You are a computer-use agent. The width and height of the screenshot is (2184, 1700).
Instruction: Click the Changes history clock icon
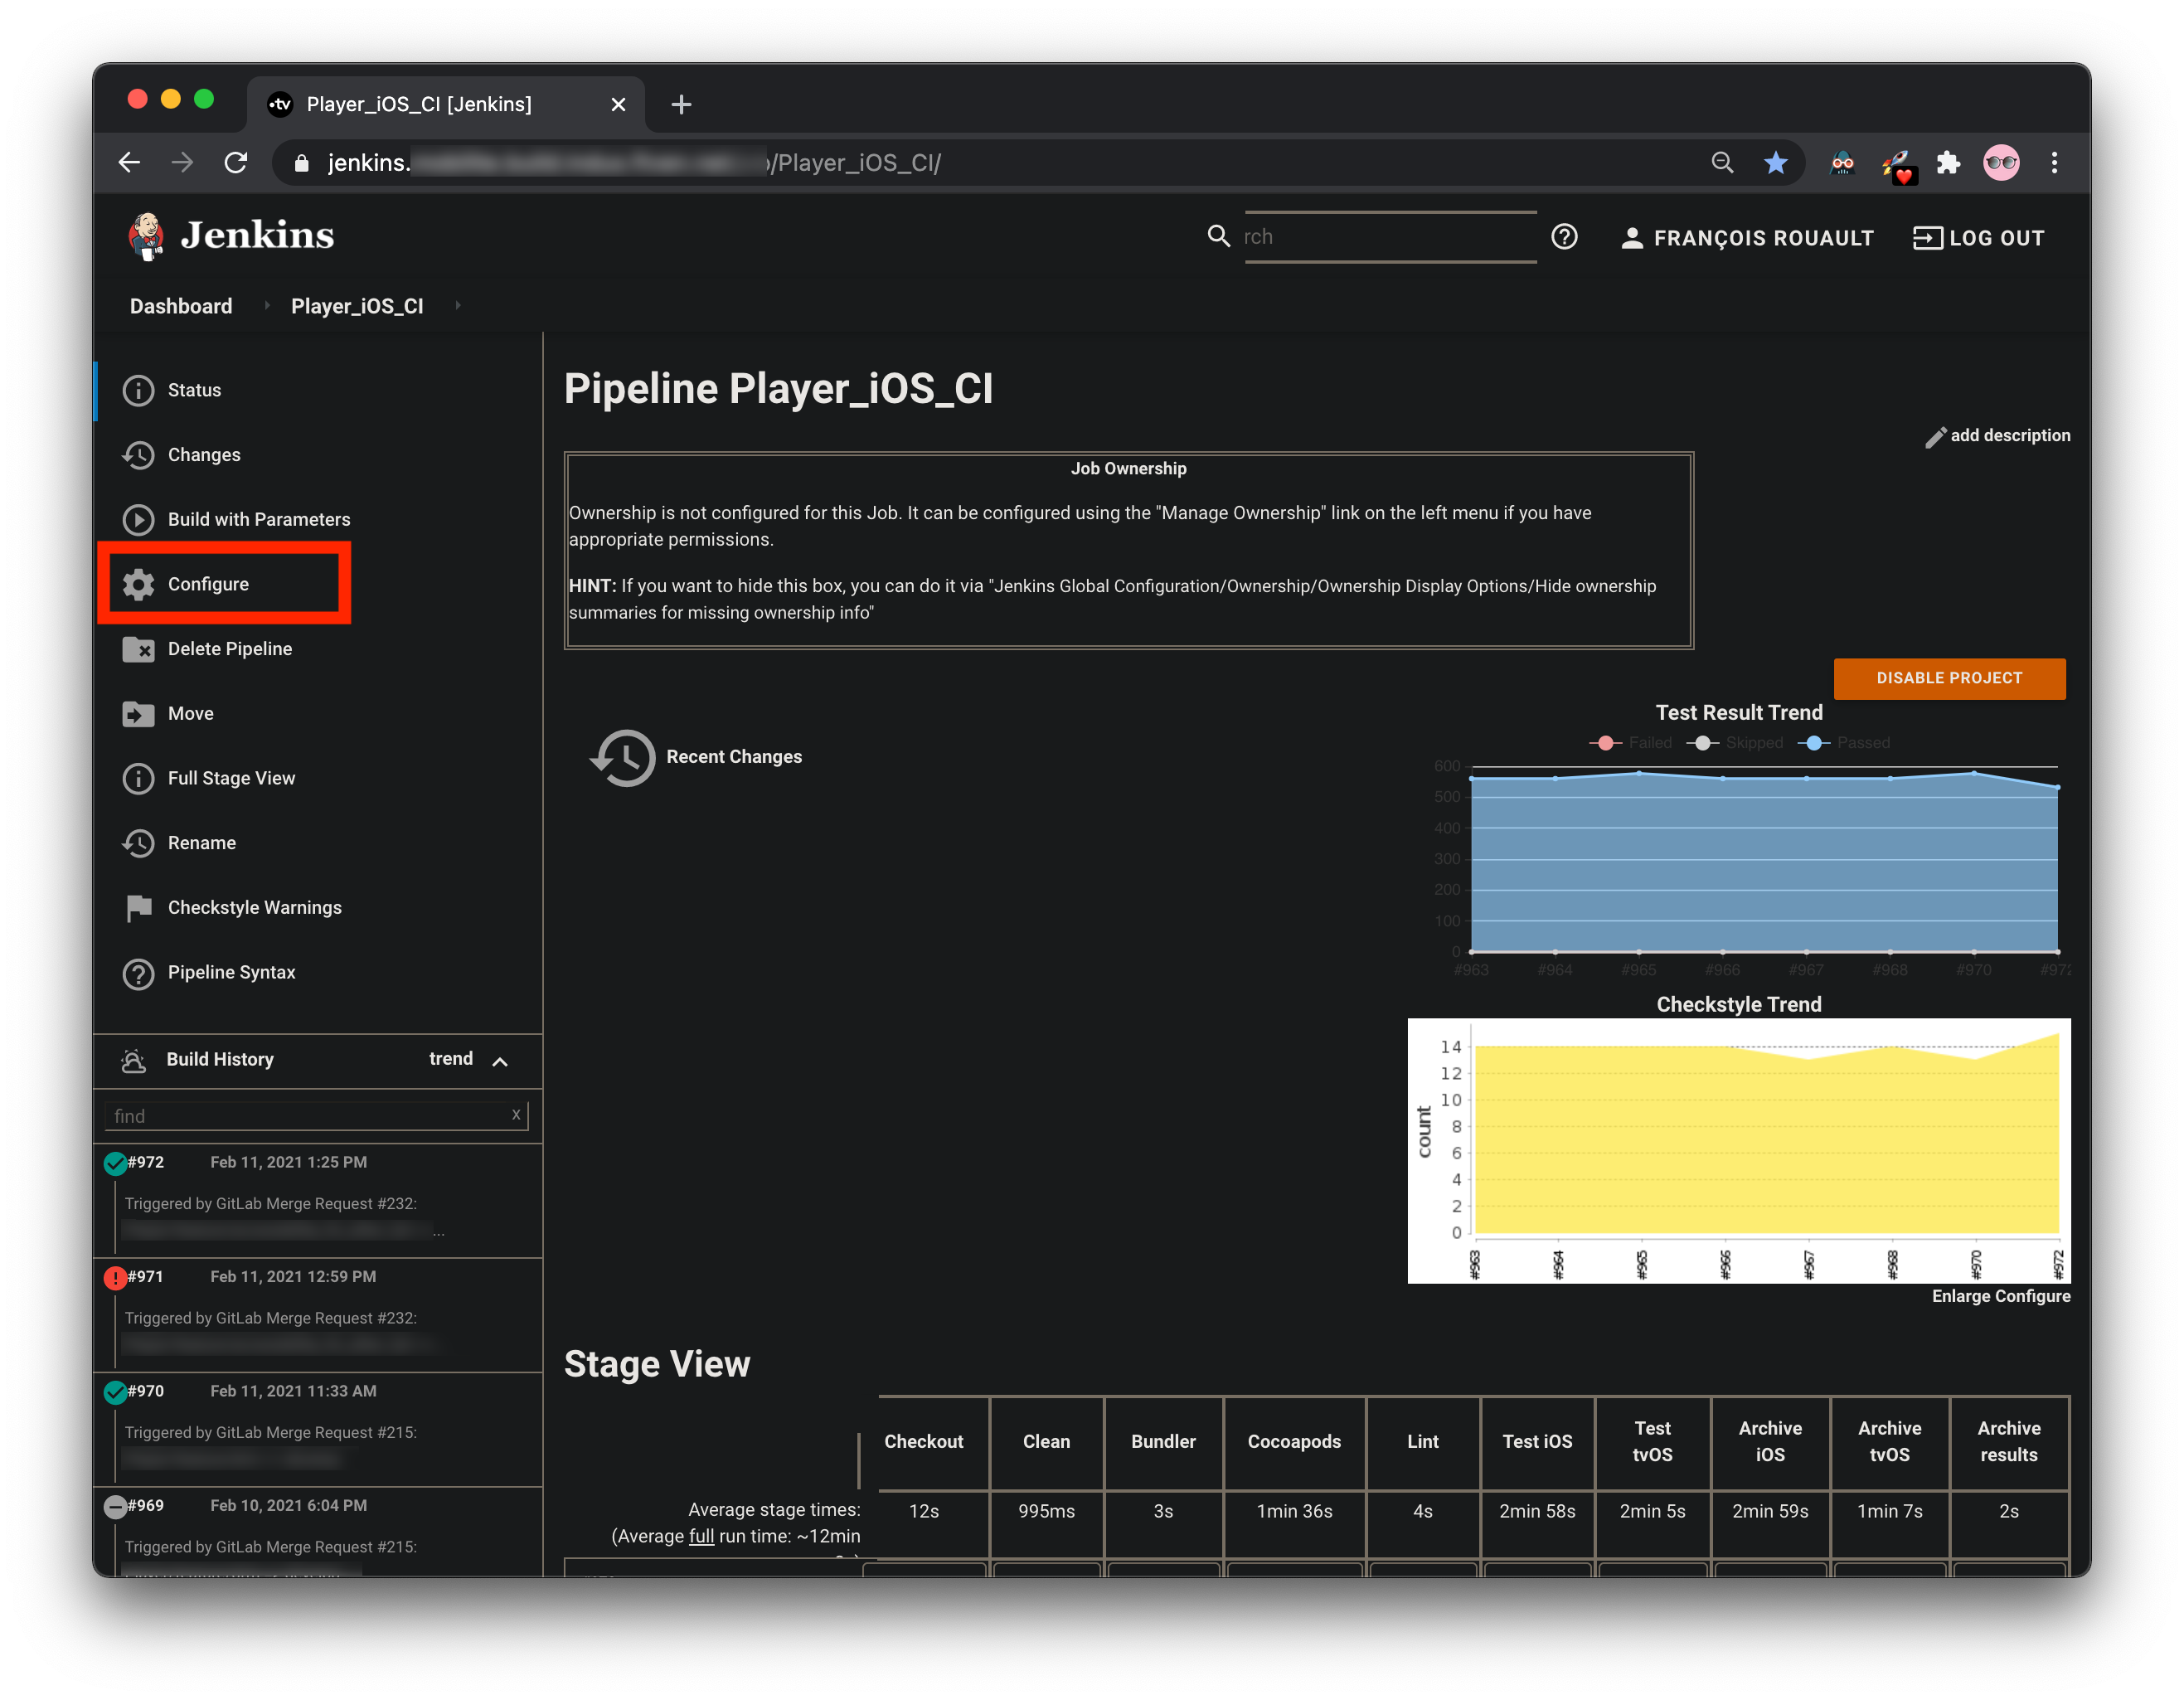[138, 455]
